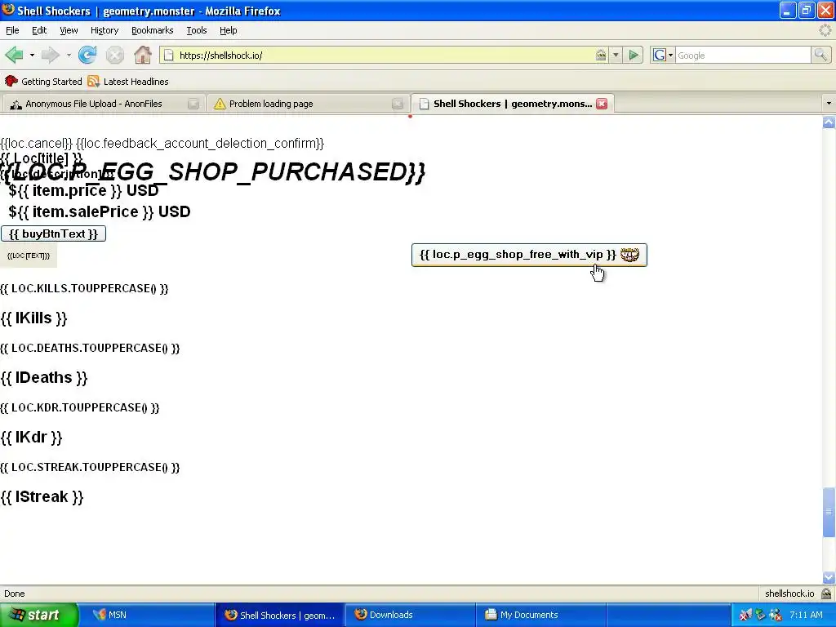Open the Google search engine selector
The height and width of the screenshot is (627, 836).
[x=663, y=55]
